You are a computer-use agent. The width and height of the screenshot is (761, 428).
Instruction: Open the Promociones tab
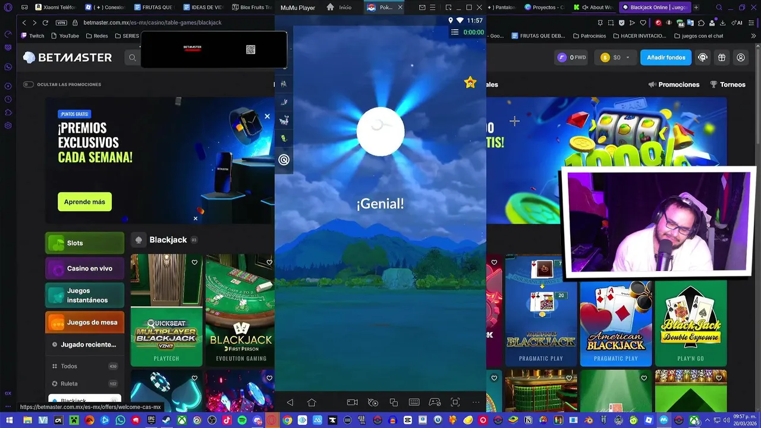coord(674,84)
